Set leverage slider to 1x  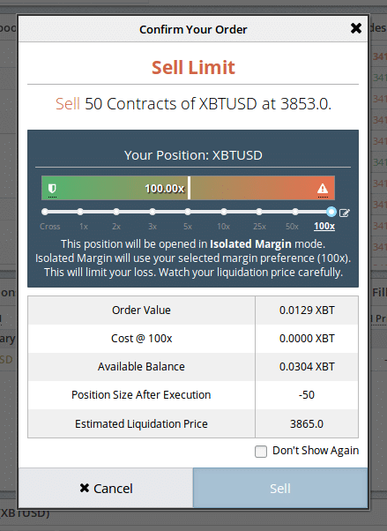(x=80, y=212)
